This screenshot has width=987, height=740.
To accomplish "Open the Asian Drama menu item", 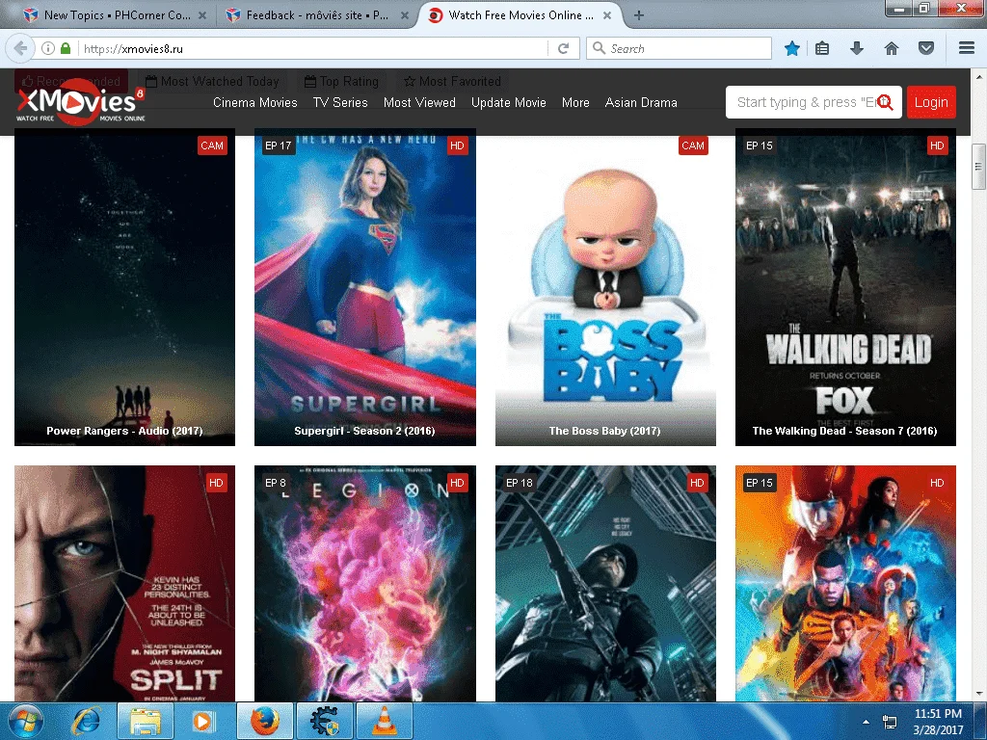I will [x=641, y=102].
